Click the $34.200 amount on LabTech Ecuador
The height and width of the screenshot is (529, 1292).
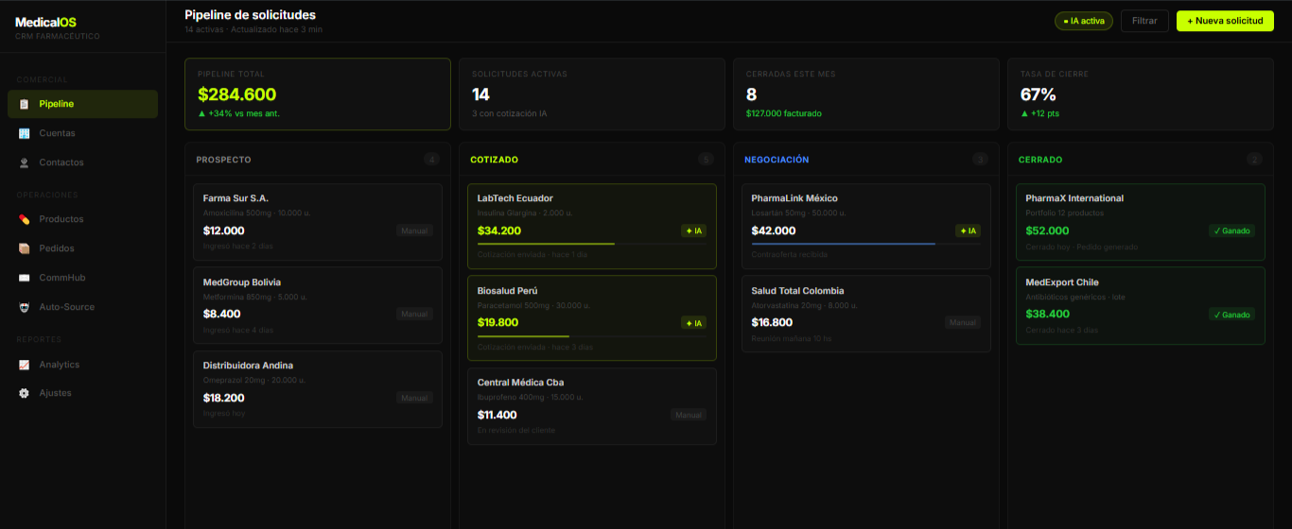pyautogui.click(x=499, y=230)
